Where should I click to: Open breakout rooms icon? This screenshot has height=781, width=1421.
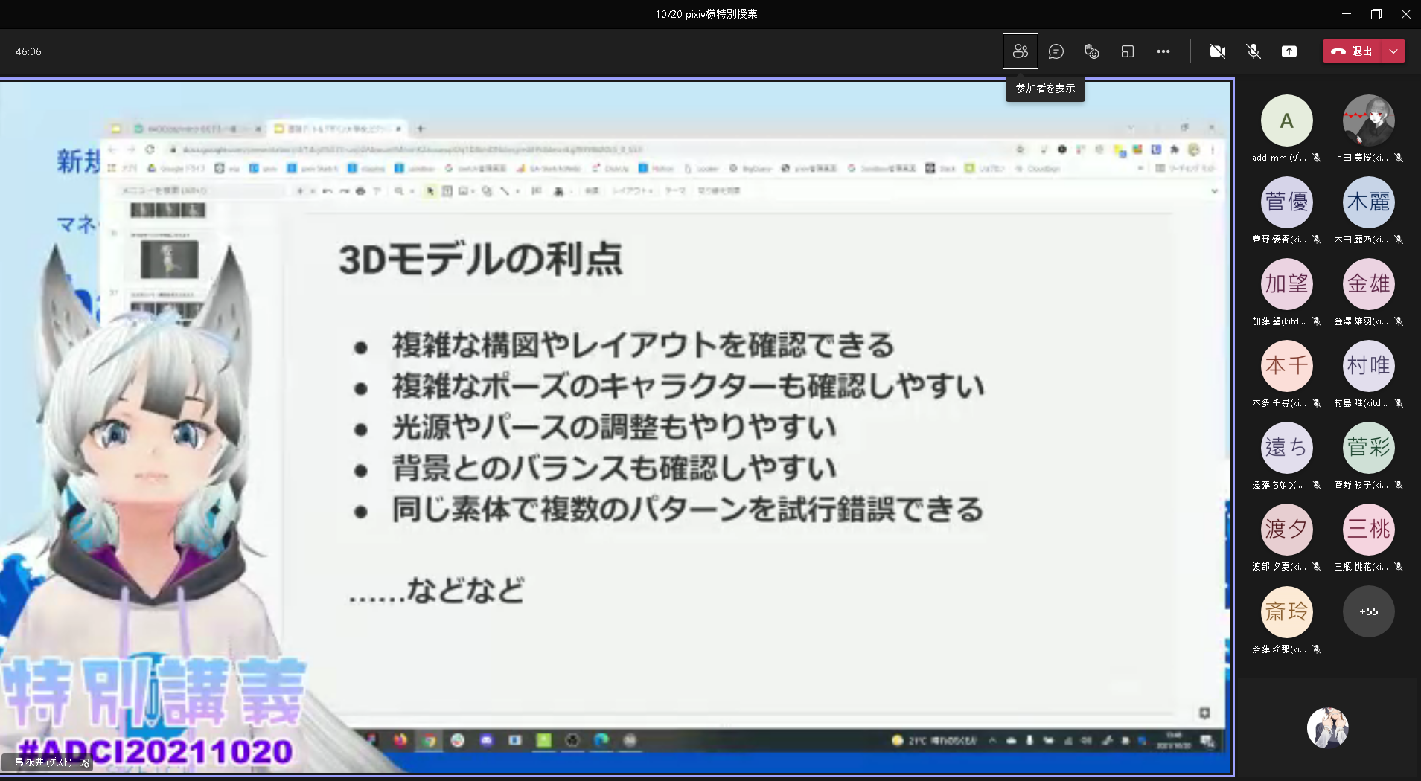(x=1127, y=51)
